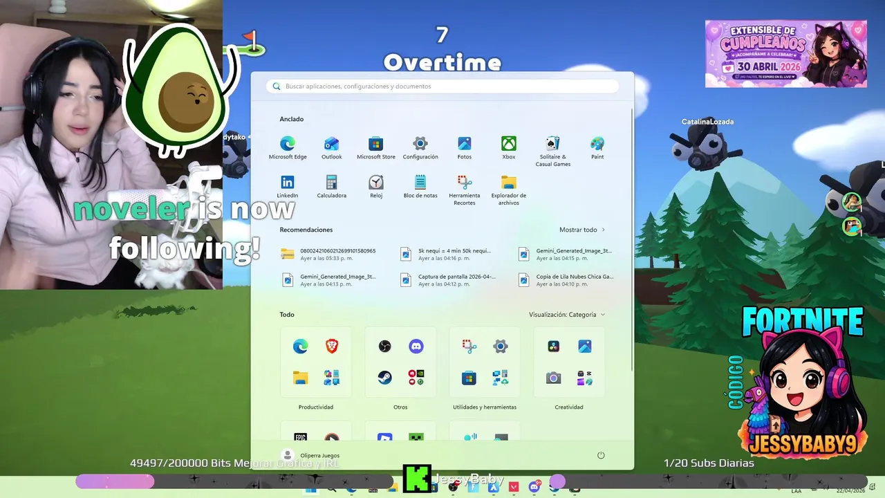Open Copia de Lila Nubes Chica Ga... file

point(566,279)
